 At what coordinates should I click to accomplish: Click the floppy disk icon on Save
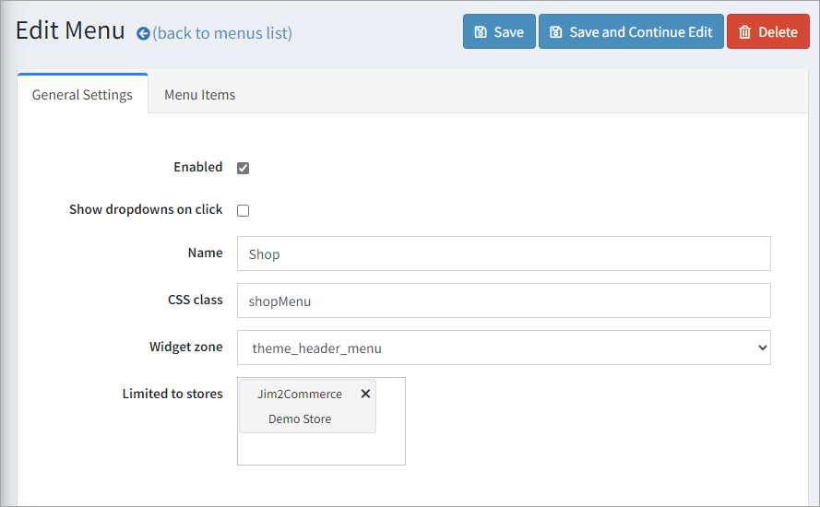481,32
